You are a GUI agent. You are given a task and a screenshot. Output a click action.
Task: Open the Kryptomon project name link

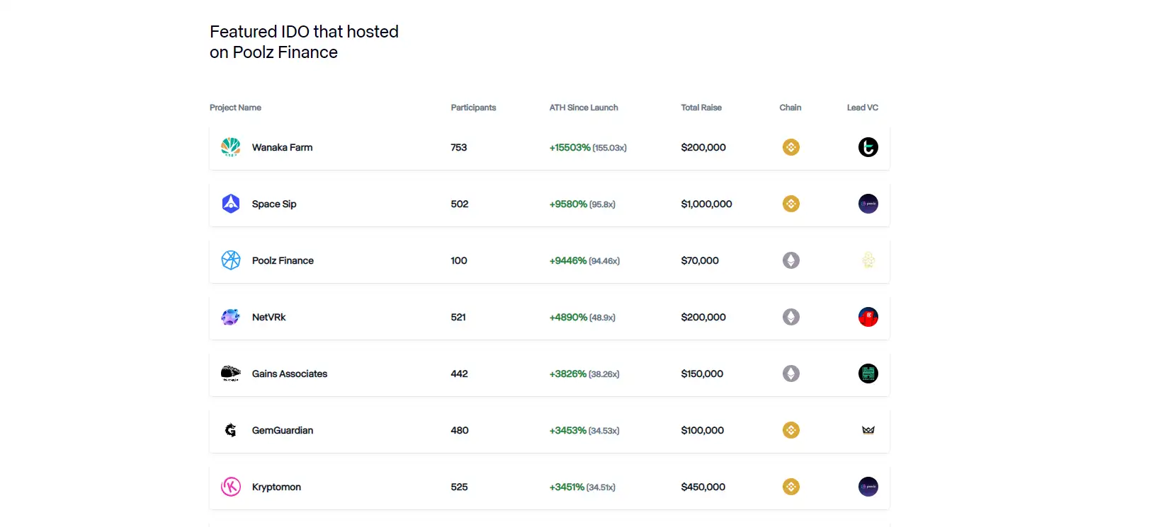276,487
